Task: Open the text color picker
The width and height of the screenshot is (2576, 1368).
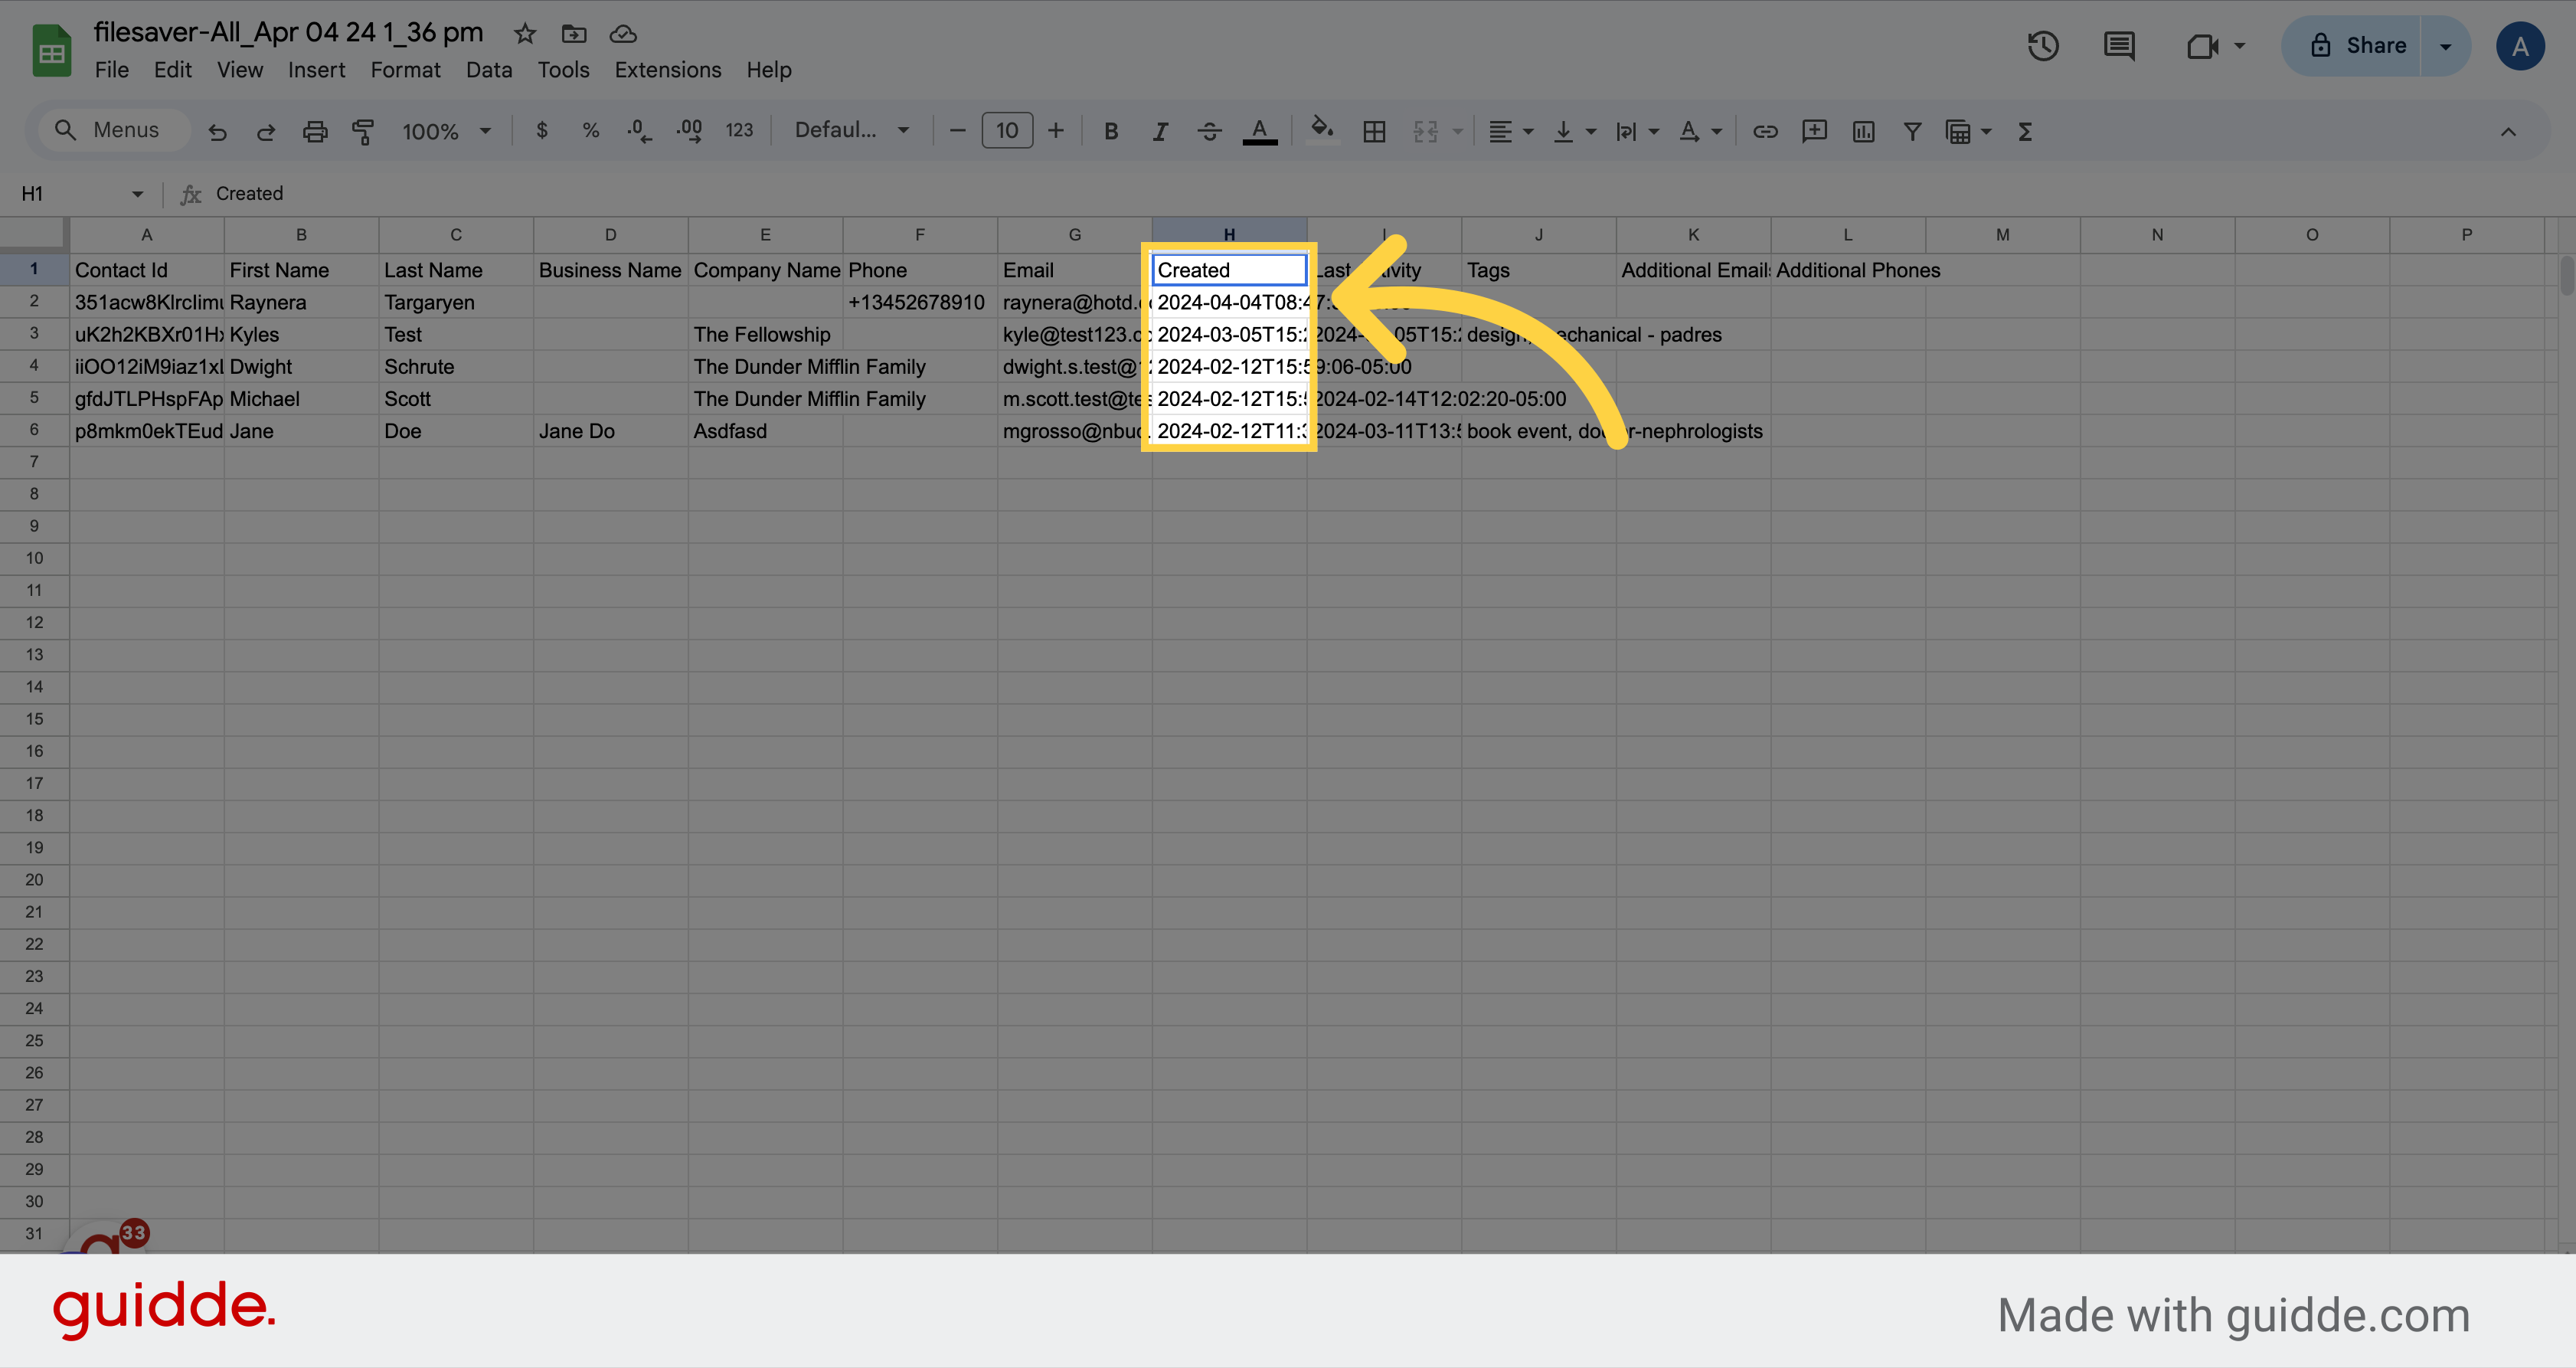Action: [1260, 131]
